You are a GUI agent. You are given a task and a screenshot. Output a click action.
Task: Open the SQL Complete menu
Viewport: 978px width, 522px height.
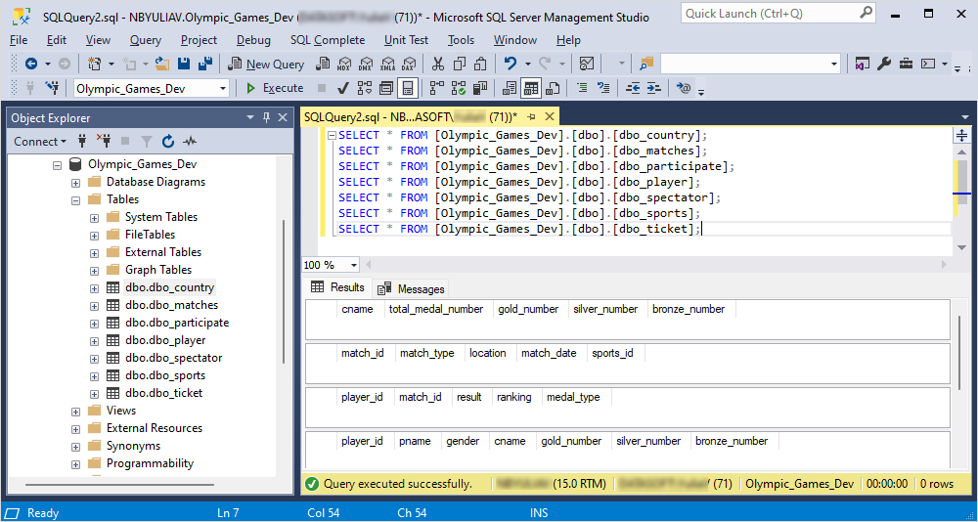(x=328, y=40)
